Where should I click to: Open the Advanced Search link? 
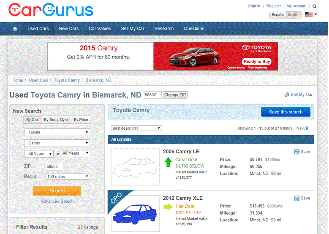click(57, 201)
